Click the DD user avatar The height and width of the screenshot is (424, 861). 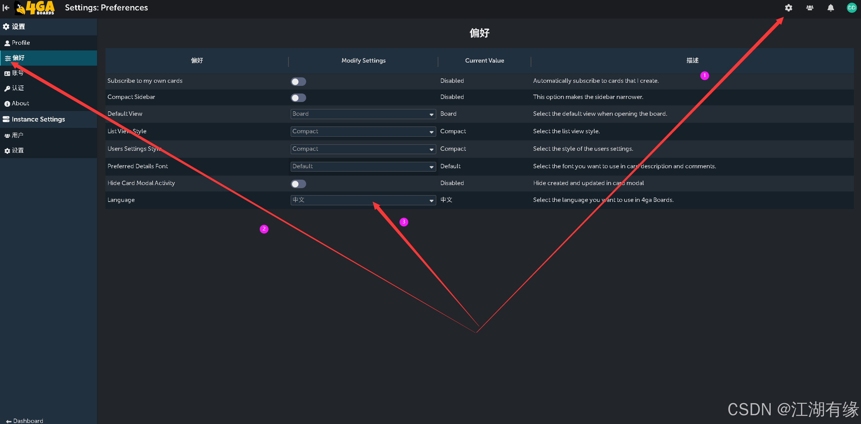[x=851, y=8]
